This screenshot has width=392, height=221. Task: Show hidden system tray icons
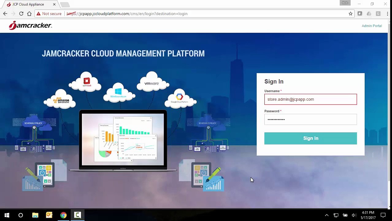(x=327, y=215)
